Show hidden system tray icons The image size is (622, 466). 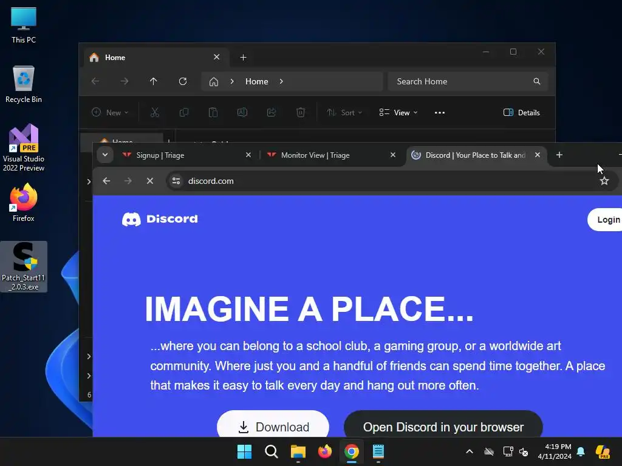(470, 451)
